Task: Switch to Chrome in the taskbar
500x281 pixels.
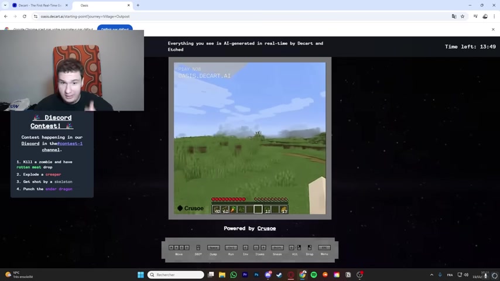Action: [x=302, y=275]
